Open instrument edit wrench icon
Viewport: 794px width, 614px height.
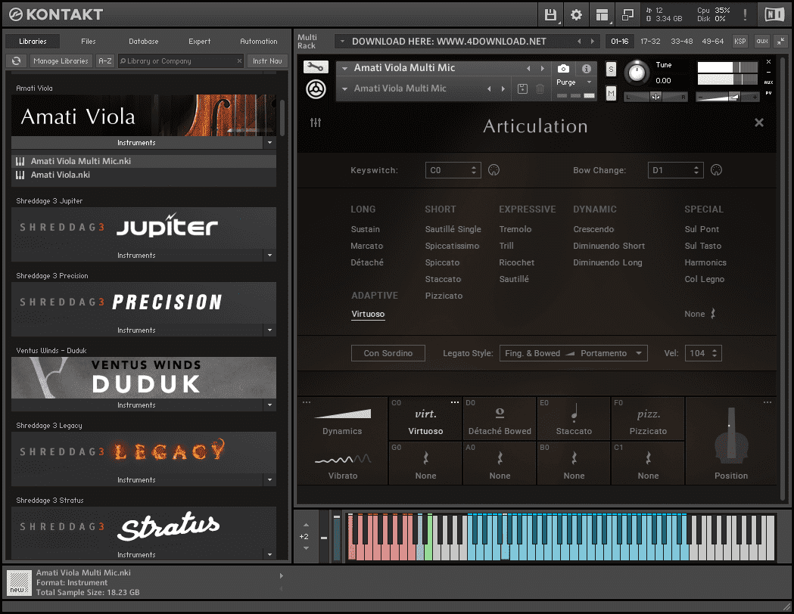tap(316, 67)
